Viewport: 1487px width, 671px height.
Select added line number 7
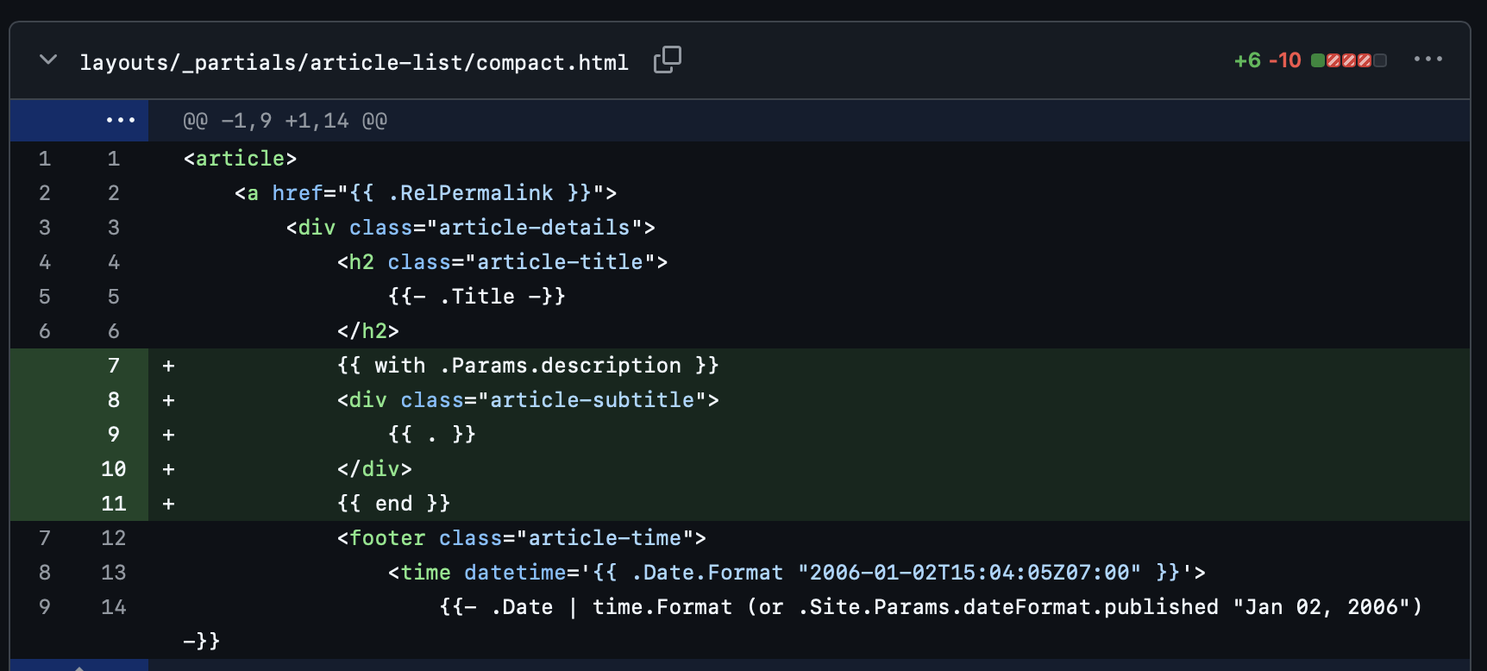[x=113, y=366]
